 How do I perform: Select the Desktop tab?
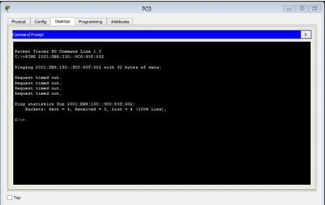(x=63, y=22)
